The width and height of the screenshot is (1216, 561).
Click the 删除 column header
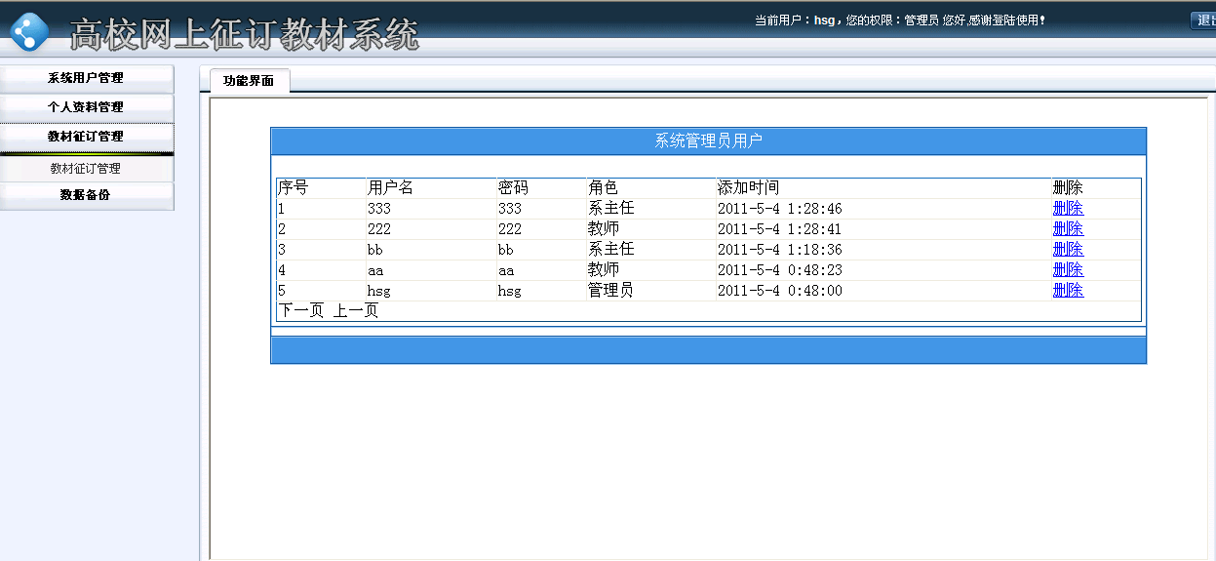click(x=1068, y=188)
